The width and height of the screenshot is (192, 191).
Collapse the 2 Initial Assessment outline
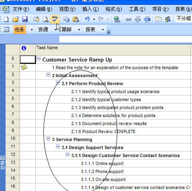click(x=48, y=75)
